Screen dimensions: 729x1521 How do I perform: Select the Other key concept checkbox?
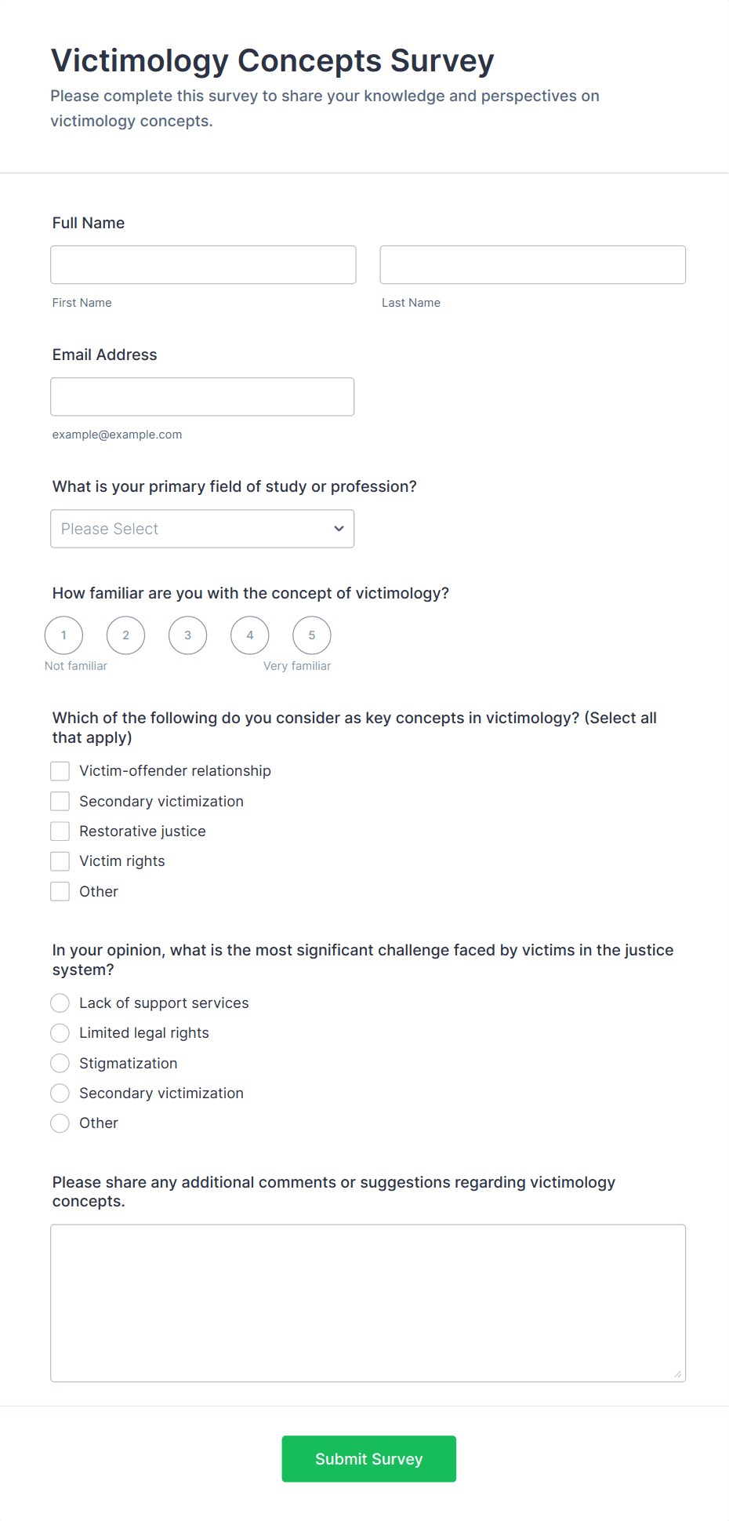tap(60, 891)
